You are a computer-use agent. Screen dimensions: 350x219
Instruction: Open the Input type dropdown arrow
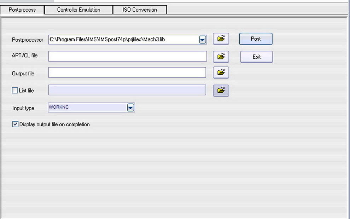pos(130,108)
